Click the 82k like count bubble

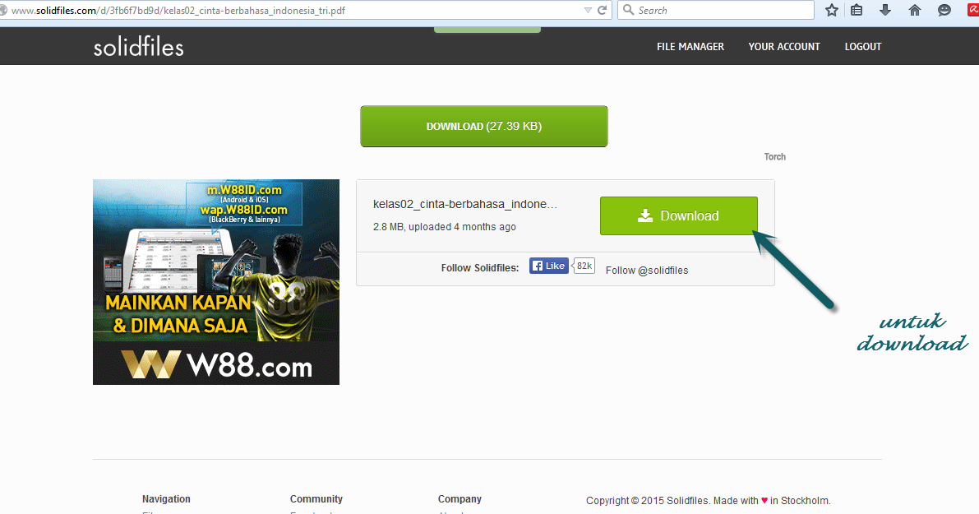(x=584, y=266)
